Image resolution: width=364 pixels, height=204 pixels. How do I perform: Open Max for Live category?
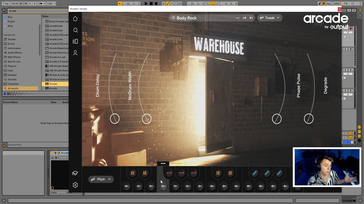[x=14, y=61]
